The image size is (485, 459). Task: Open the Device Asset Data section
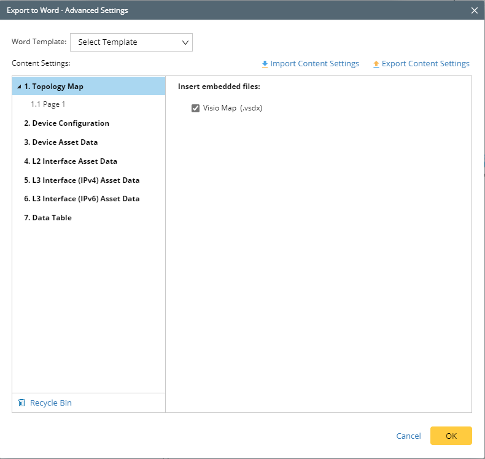pos(61,142)
